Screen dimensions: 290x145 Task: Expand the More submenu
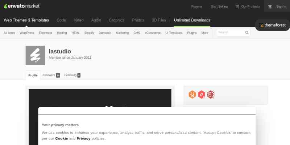click(205, 33)
